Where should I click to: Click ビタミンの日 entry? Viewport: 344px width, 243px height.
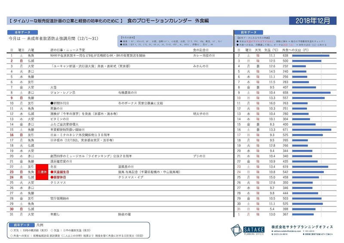[59, 119]
